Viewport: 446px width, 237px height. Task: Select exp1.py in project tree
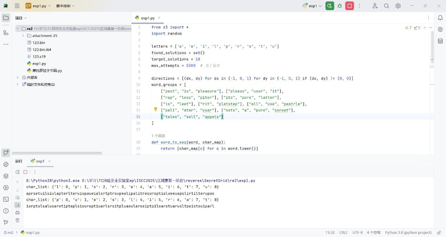[x=39, y=64]
